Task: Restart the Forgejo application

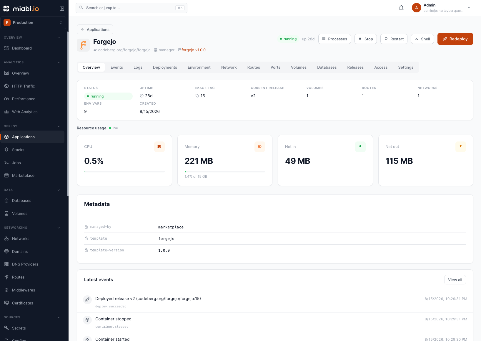Action: tap(394, 39)
